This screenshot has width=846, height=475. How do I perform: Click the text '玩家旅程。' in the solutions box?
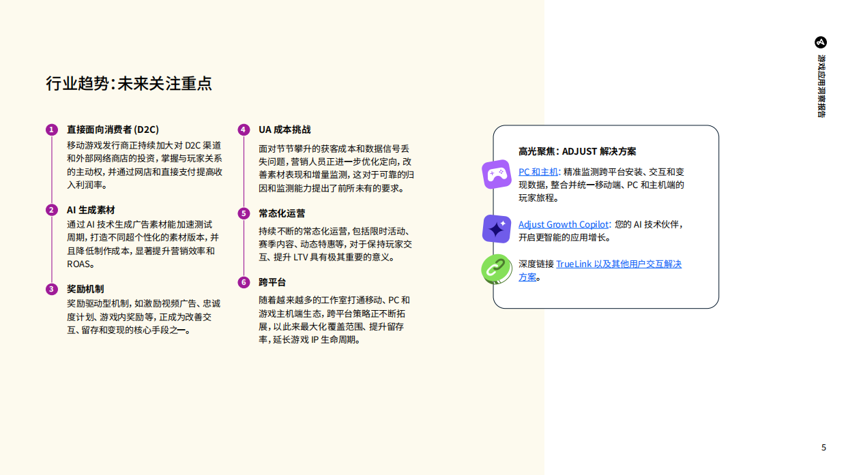click(539, 198)
